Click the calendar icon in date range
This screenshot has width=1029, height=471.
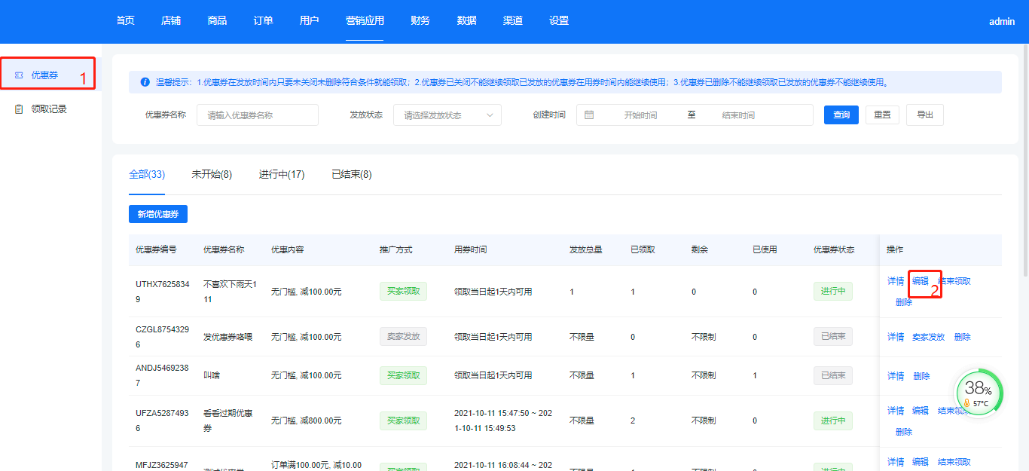[589, 115]
